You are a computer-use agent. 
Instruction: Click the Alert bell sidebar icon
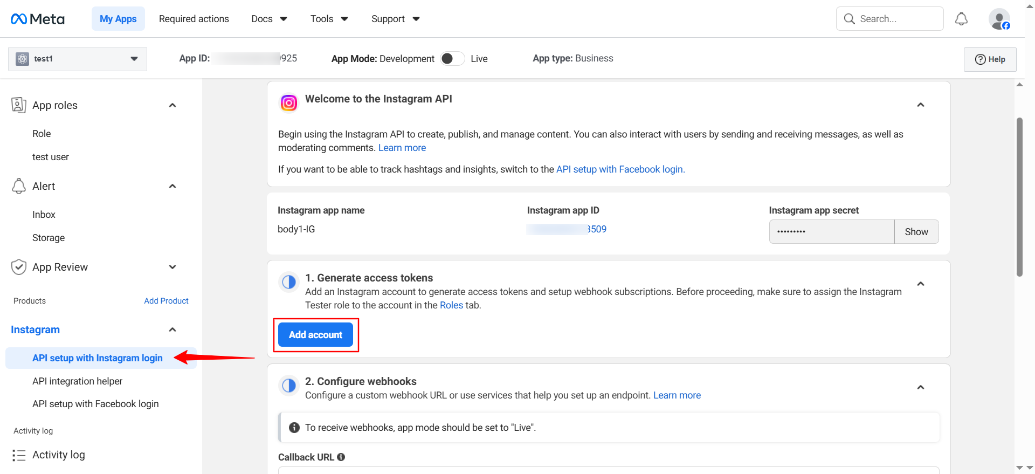click(19, 186)
